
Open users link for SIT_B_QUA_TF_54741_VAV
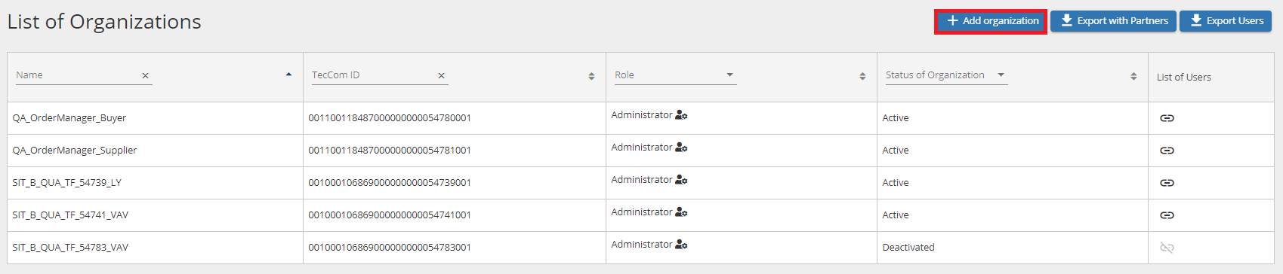[x=1167, y=215]
